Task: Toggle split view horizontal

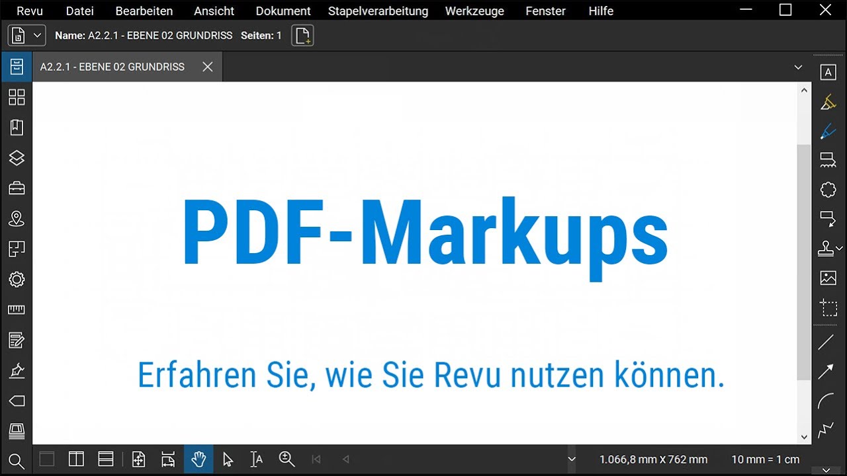Action: click(106, 459)
